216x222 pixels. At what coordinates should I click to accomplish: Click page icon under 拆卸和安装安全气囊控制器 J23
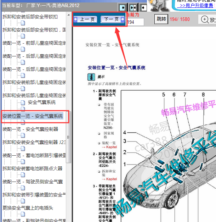pyautogui.click(x=23, y=149)
